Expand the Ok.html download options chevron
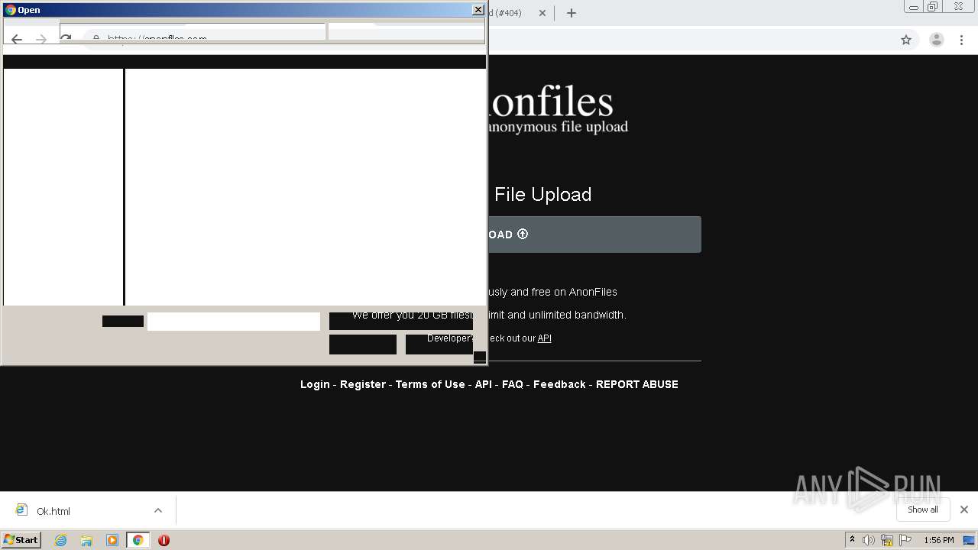The height and width of the screenshot is (550, 978). pos(158,510)
